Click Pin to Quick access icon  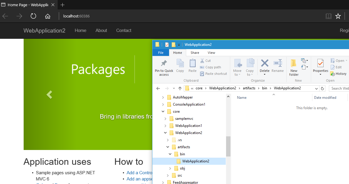(164, 63)
